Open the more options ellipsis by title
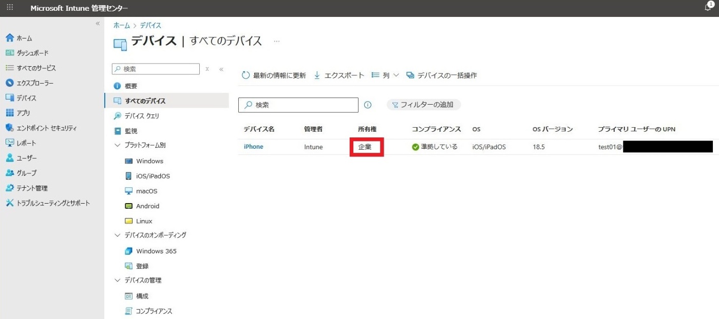Image resolution: width=719 pixels, height=319 pixels. tap(277, 41)
